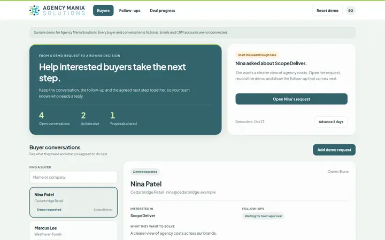Click the Agency Mania Solutions logo
This screenshot has width=385, height=240.
tap(57, 11)
